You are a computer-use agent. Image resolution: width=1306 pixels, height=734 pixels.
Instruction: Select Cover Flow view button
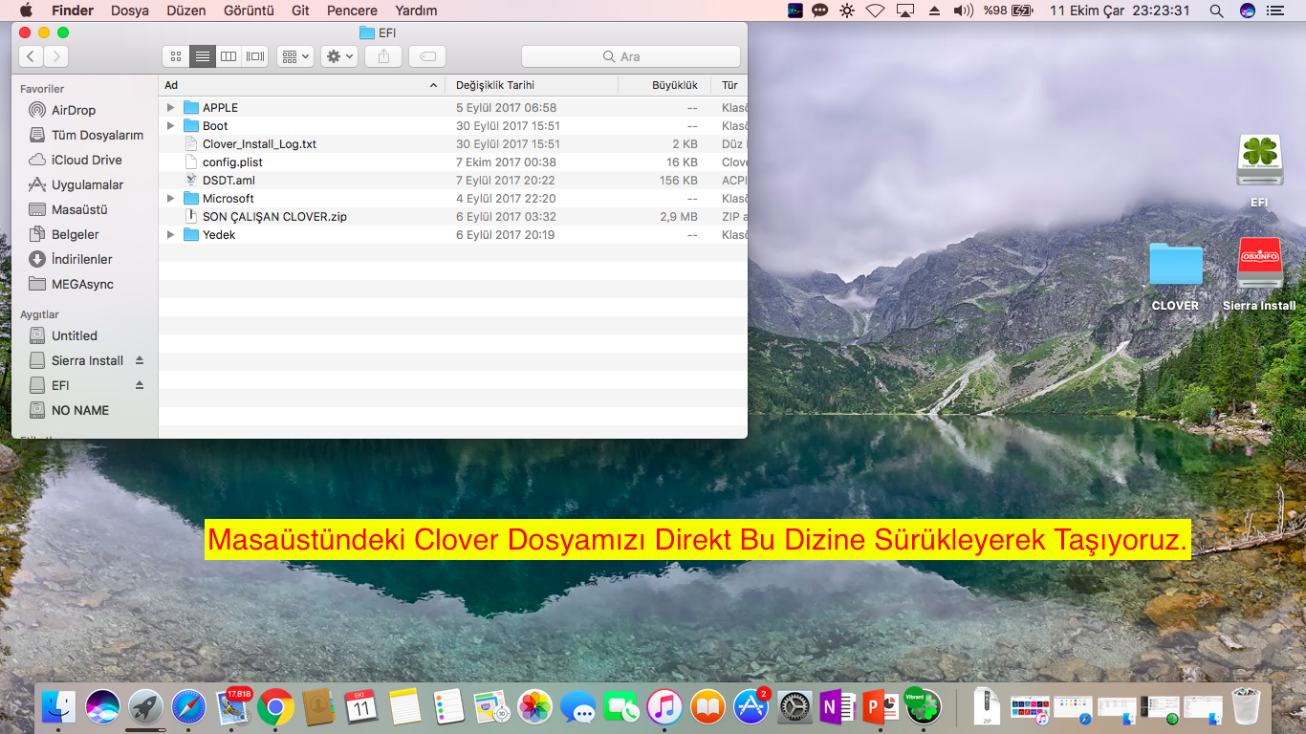254,56
